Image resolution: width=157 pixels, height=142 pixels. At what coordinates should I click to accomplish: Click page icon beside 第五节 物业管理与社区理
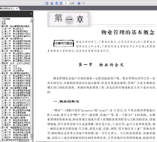click(3, 86)
